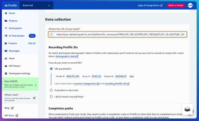Click external link icon in study URL field

[x=51, y=34]
